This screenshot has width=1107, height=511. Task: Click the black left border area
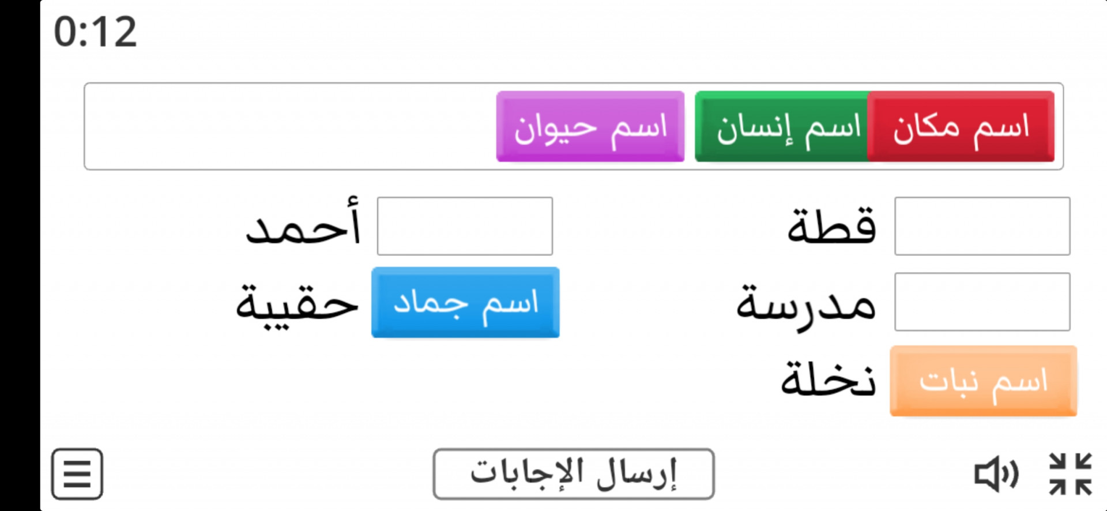tap(20, 255)
